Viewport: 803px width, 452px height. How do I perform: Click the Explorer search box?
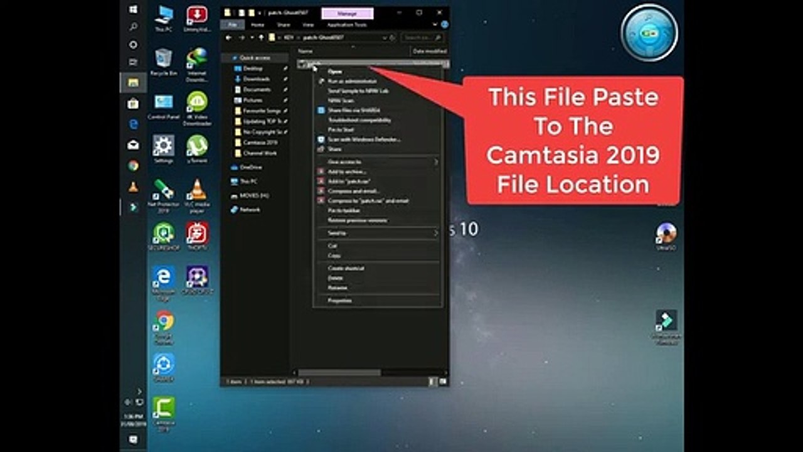tap(422, 38)
